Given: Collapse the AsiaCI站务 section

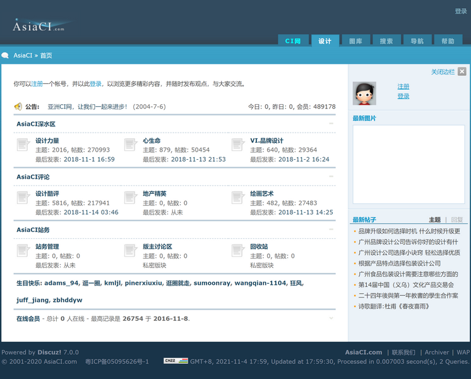Looking at the screenshot, I should (331, 230).
